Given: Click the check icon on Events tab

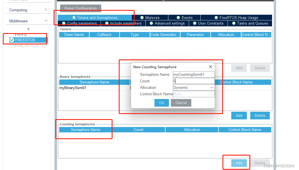Looking at the screenshot, I should [178, 18].
